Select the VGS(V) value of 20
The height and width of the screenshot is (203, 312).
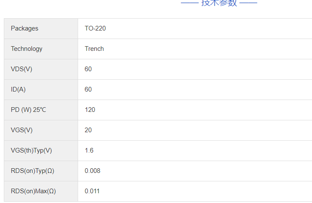click(88, 130)
